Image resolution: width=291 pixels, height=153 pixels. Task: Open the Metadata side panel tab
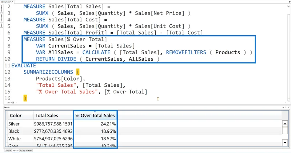click(x=1, y=8)
